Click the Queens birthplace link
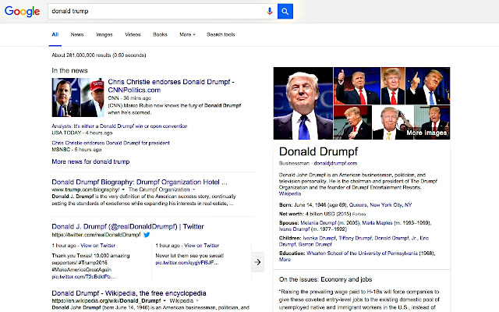499x312 pixels. pyautogui.click(x=358, y=205)
